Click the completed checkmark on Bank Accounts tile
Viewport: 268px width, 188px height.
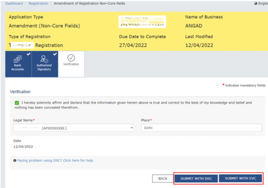coord(29,54)
